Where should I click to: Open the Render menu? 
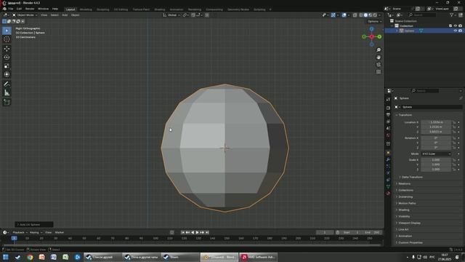(30, 9)
